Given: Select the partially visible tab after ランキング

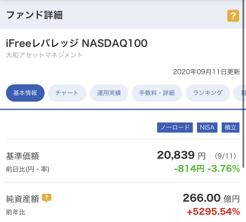Looking at the screenshot, I should [x=239, y=93].
